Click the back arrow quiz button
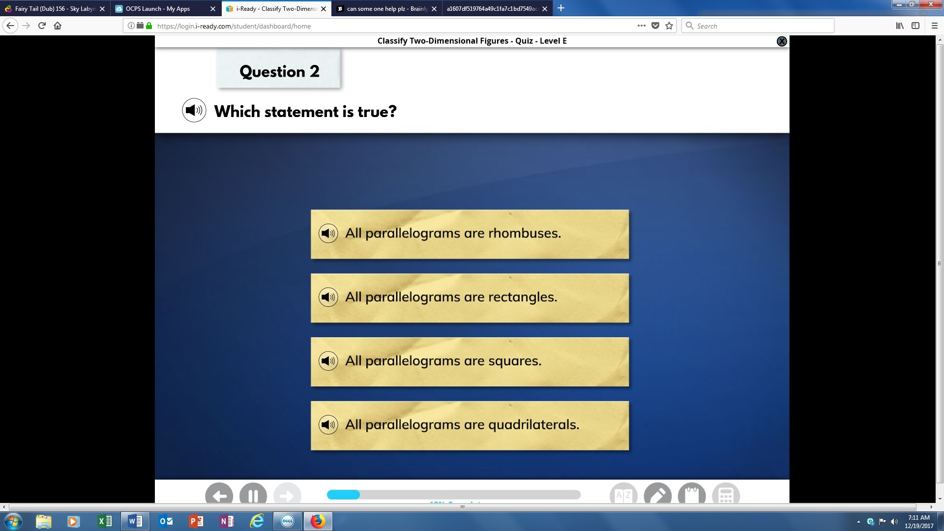Screen dimensions: 944x531 point(219,495)
